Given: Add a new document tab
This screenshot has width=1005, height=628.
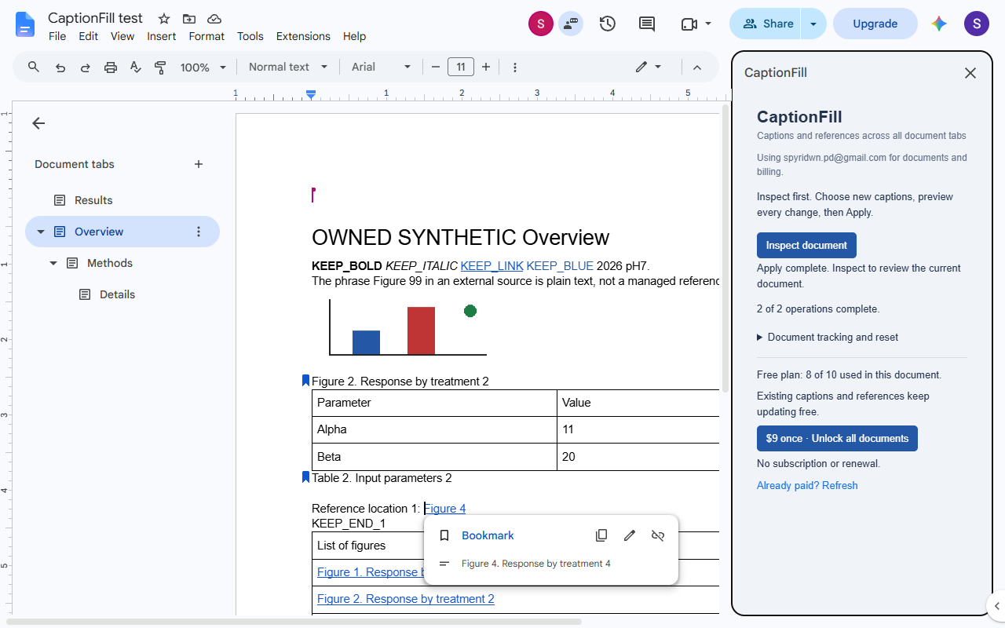Looking at the screenshot, I should coord(199,164).
